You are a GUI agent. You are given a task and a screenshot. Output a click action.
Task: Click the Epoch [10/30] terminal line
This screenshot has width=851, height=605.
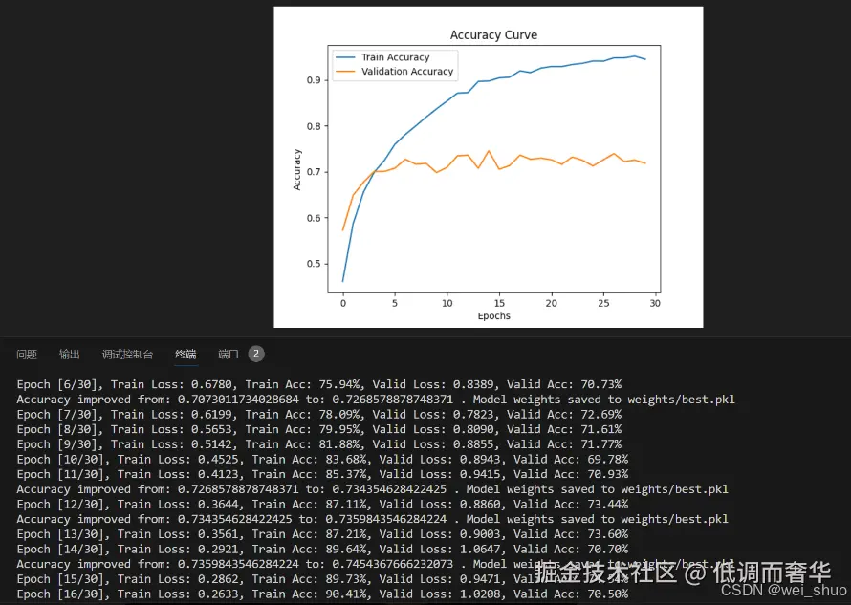(x=322, y=459)
